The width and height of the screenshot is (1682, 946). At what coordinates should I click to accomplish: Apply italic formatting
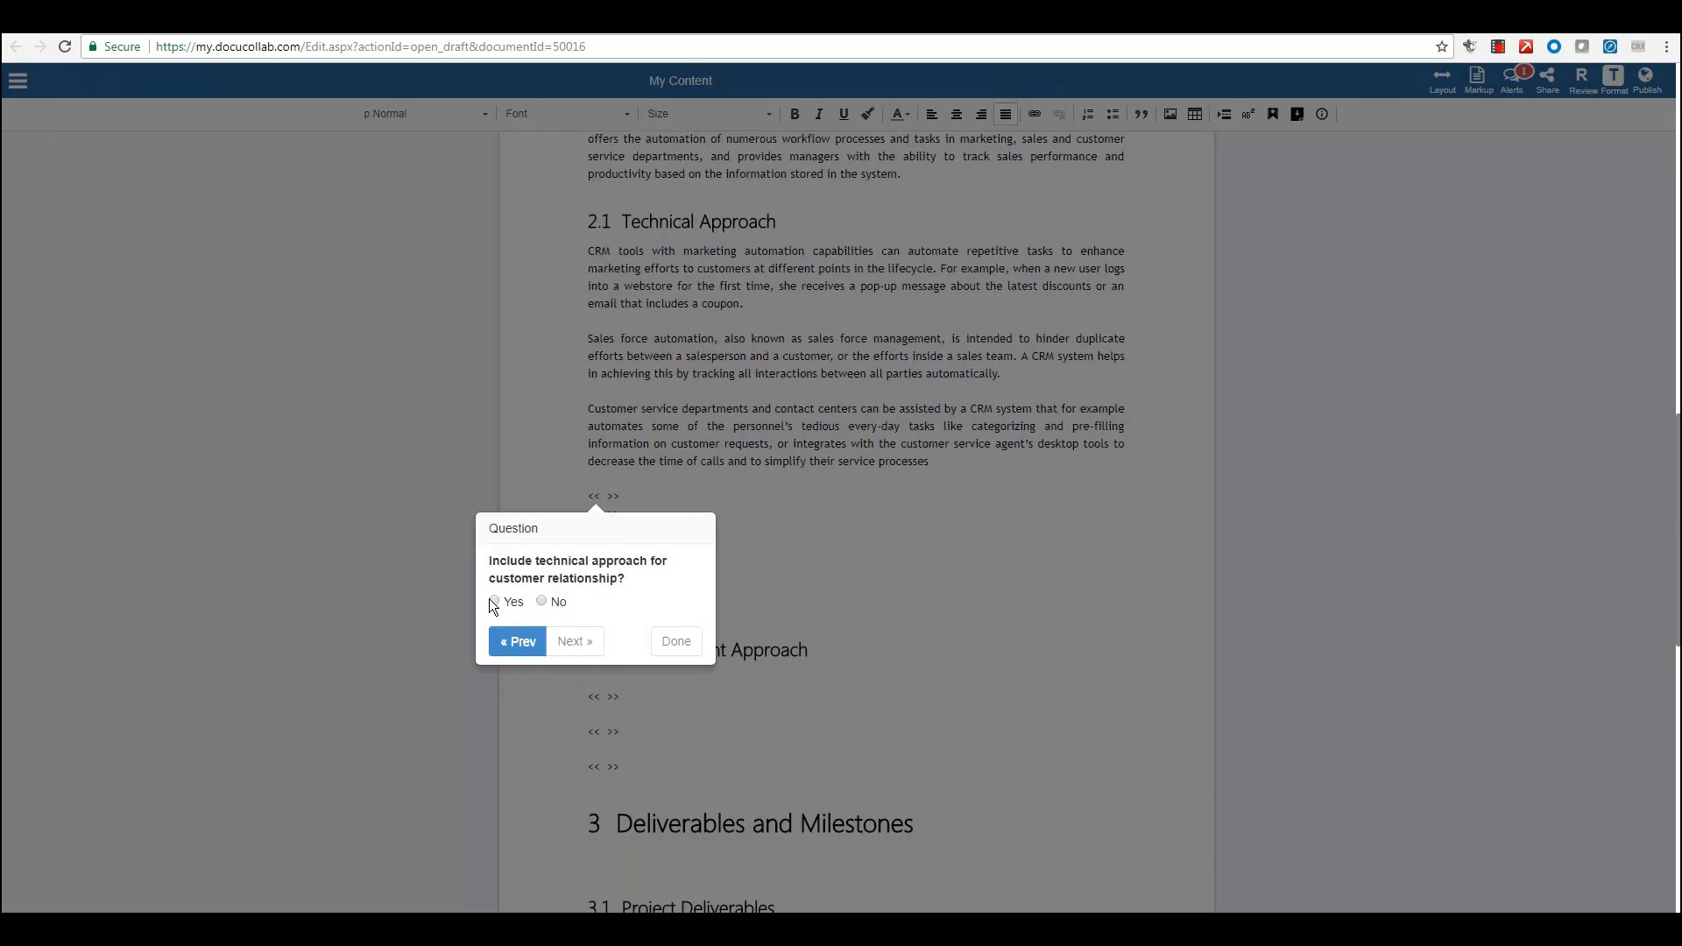pos(819,114)
